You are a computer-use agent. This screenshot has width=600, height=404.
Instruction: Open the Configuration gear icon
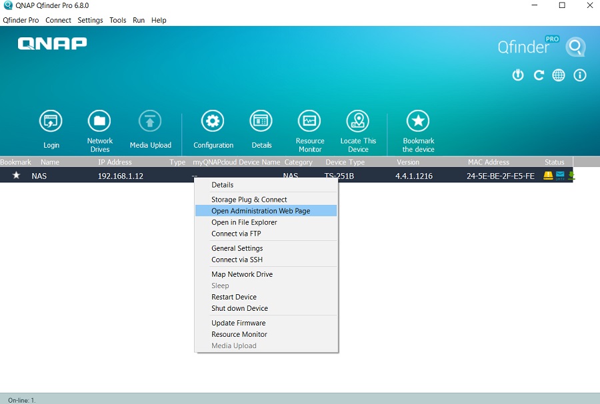pyautogui.click(x=213, y=121)
